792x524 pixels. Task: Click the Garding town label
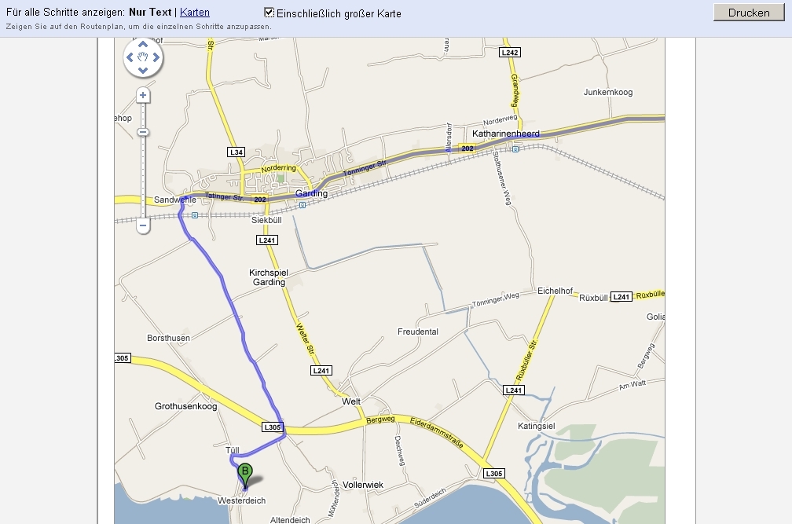click(x=311, y=193)
